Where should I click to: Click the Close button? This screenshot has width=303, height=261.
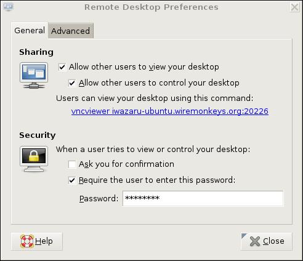tap(266, 241)
